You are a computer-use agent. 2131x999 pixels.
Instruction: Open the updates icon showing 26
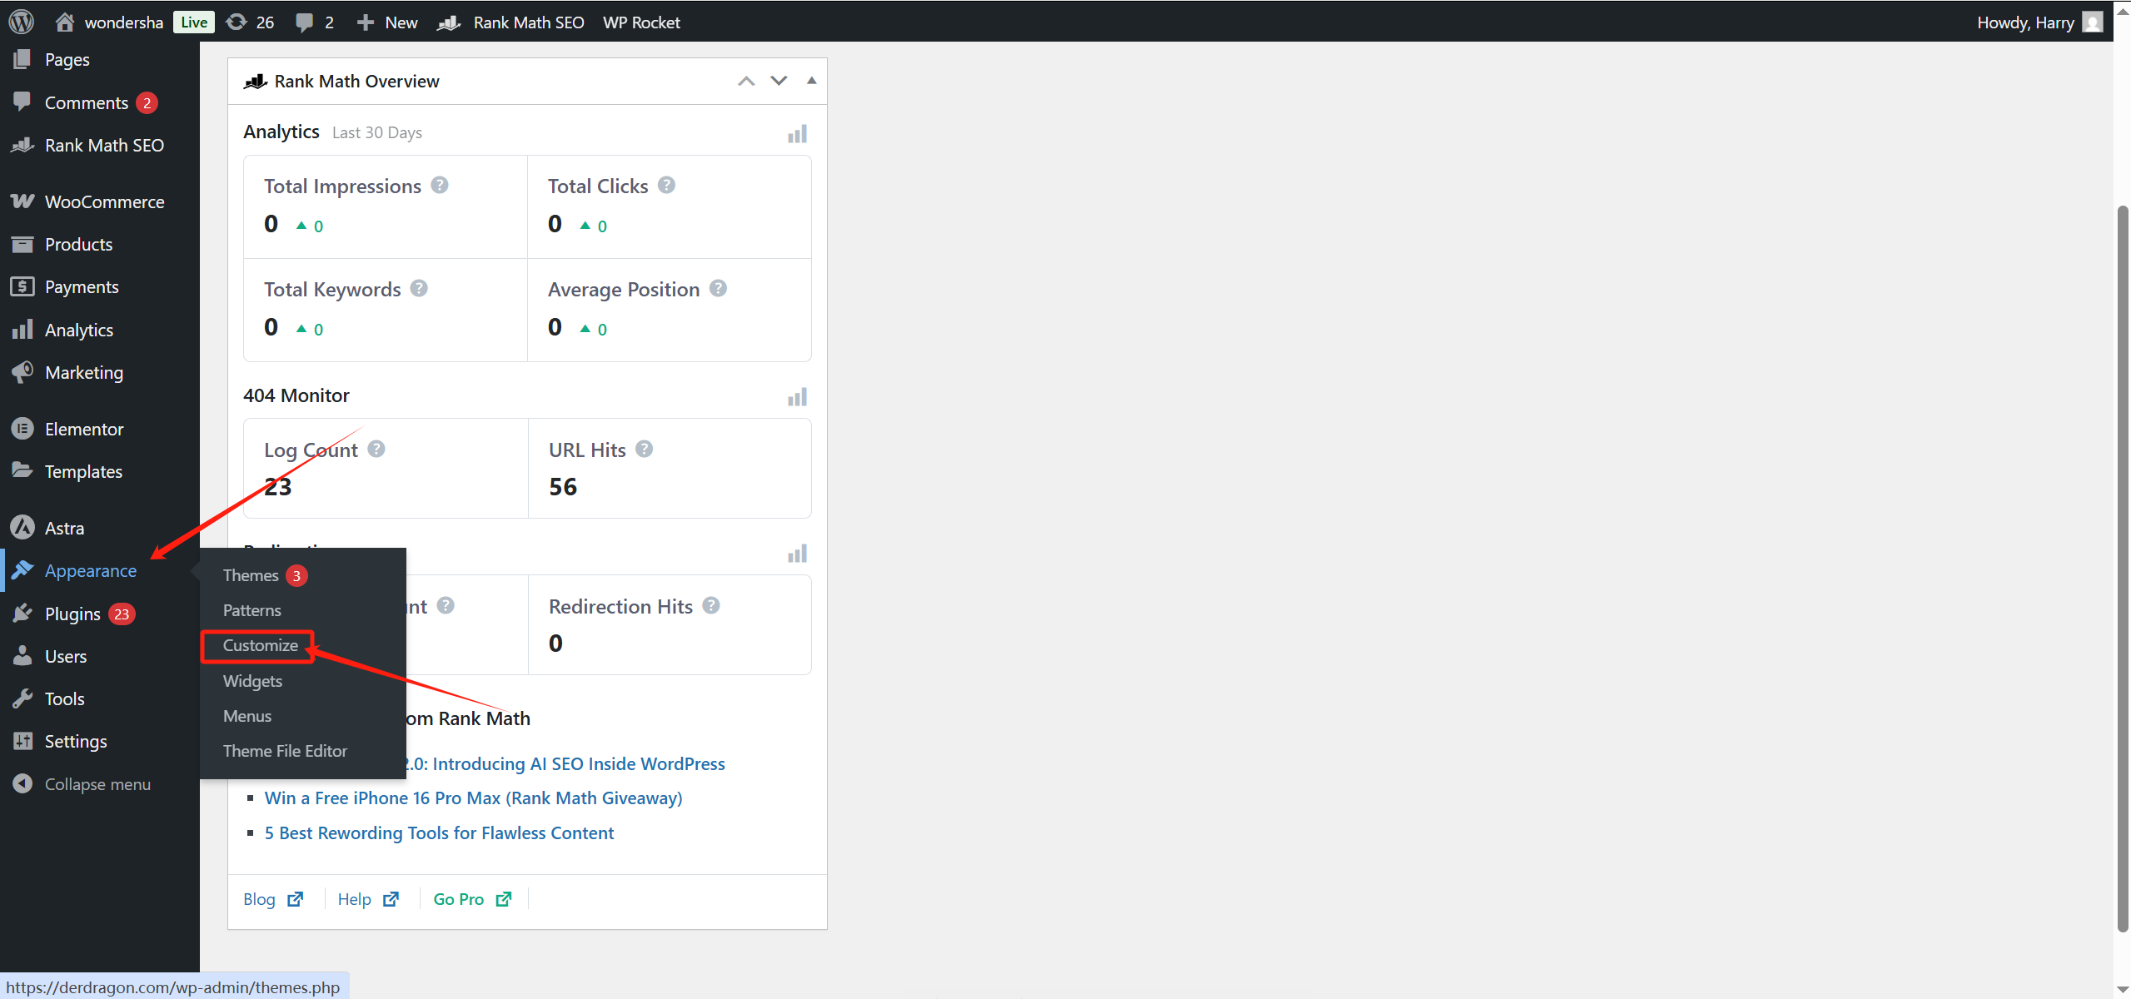[x=237, y=22]
